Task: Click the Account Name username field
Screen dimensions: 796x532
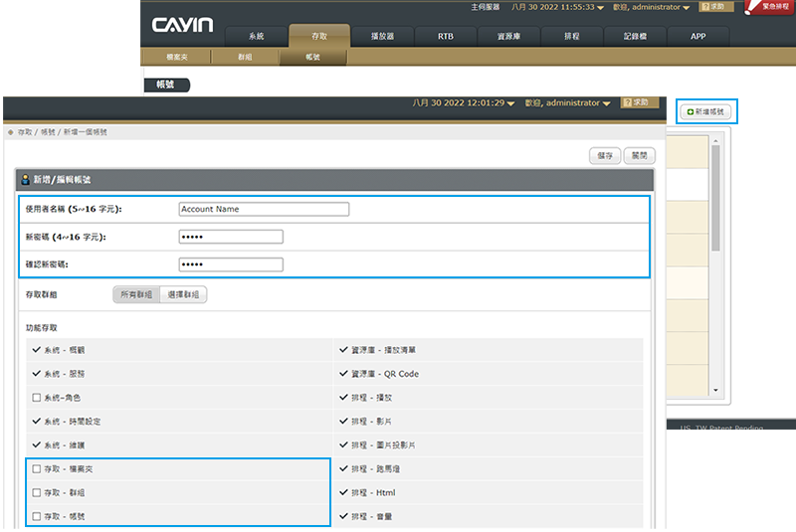Action: 264,209
